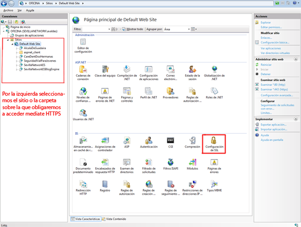Open Restricciones de direcciones IP feature

tap(192, 188)
